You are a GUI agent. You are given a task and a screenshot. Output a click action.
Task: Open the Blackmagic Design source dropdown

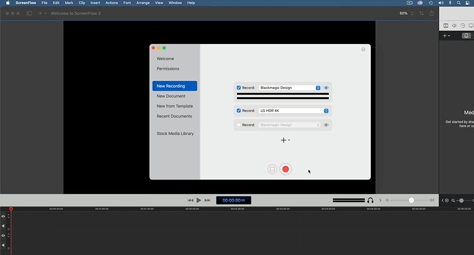click(x=289, y=88)
